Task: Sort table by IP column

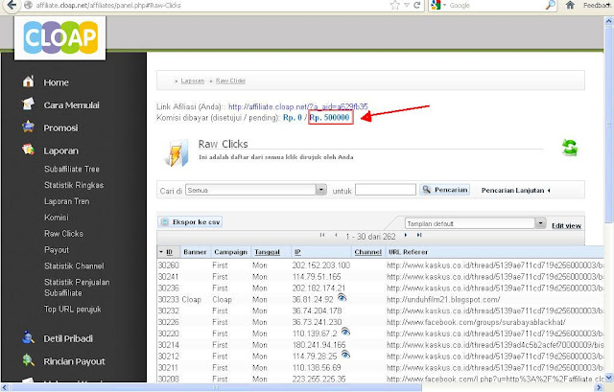Action: coord(297,252)
